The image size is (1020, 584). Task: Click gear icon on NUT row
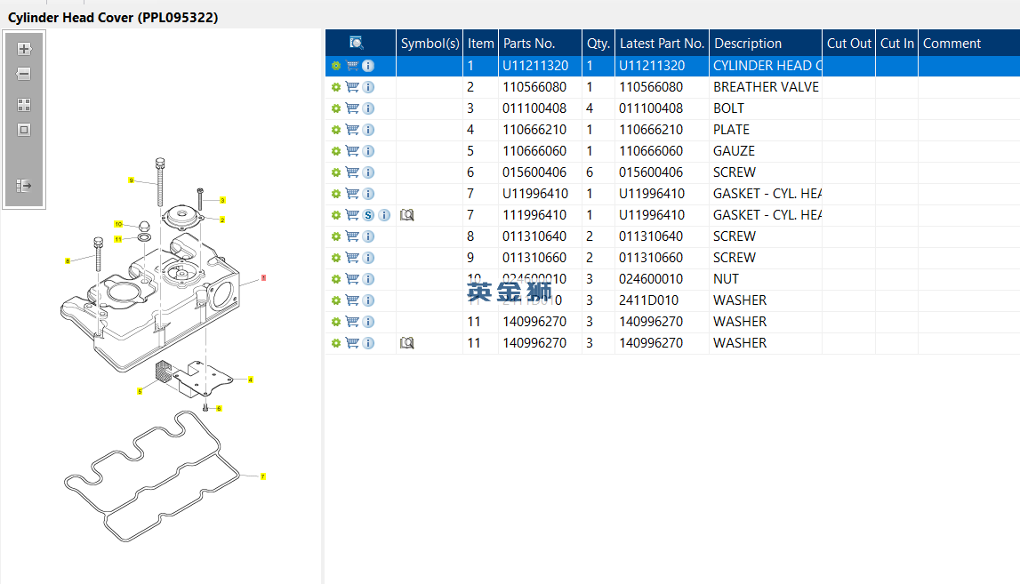click(x=335, y=279)
